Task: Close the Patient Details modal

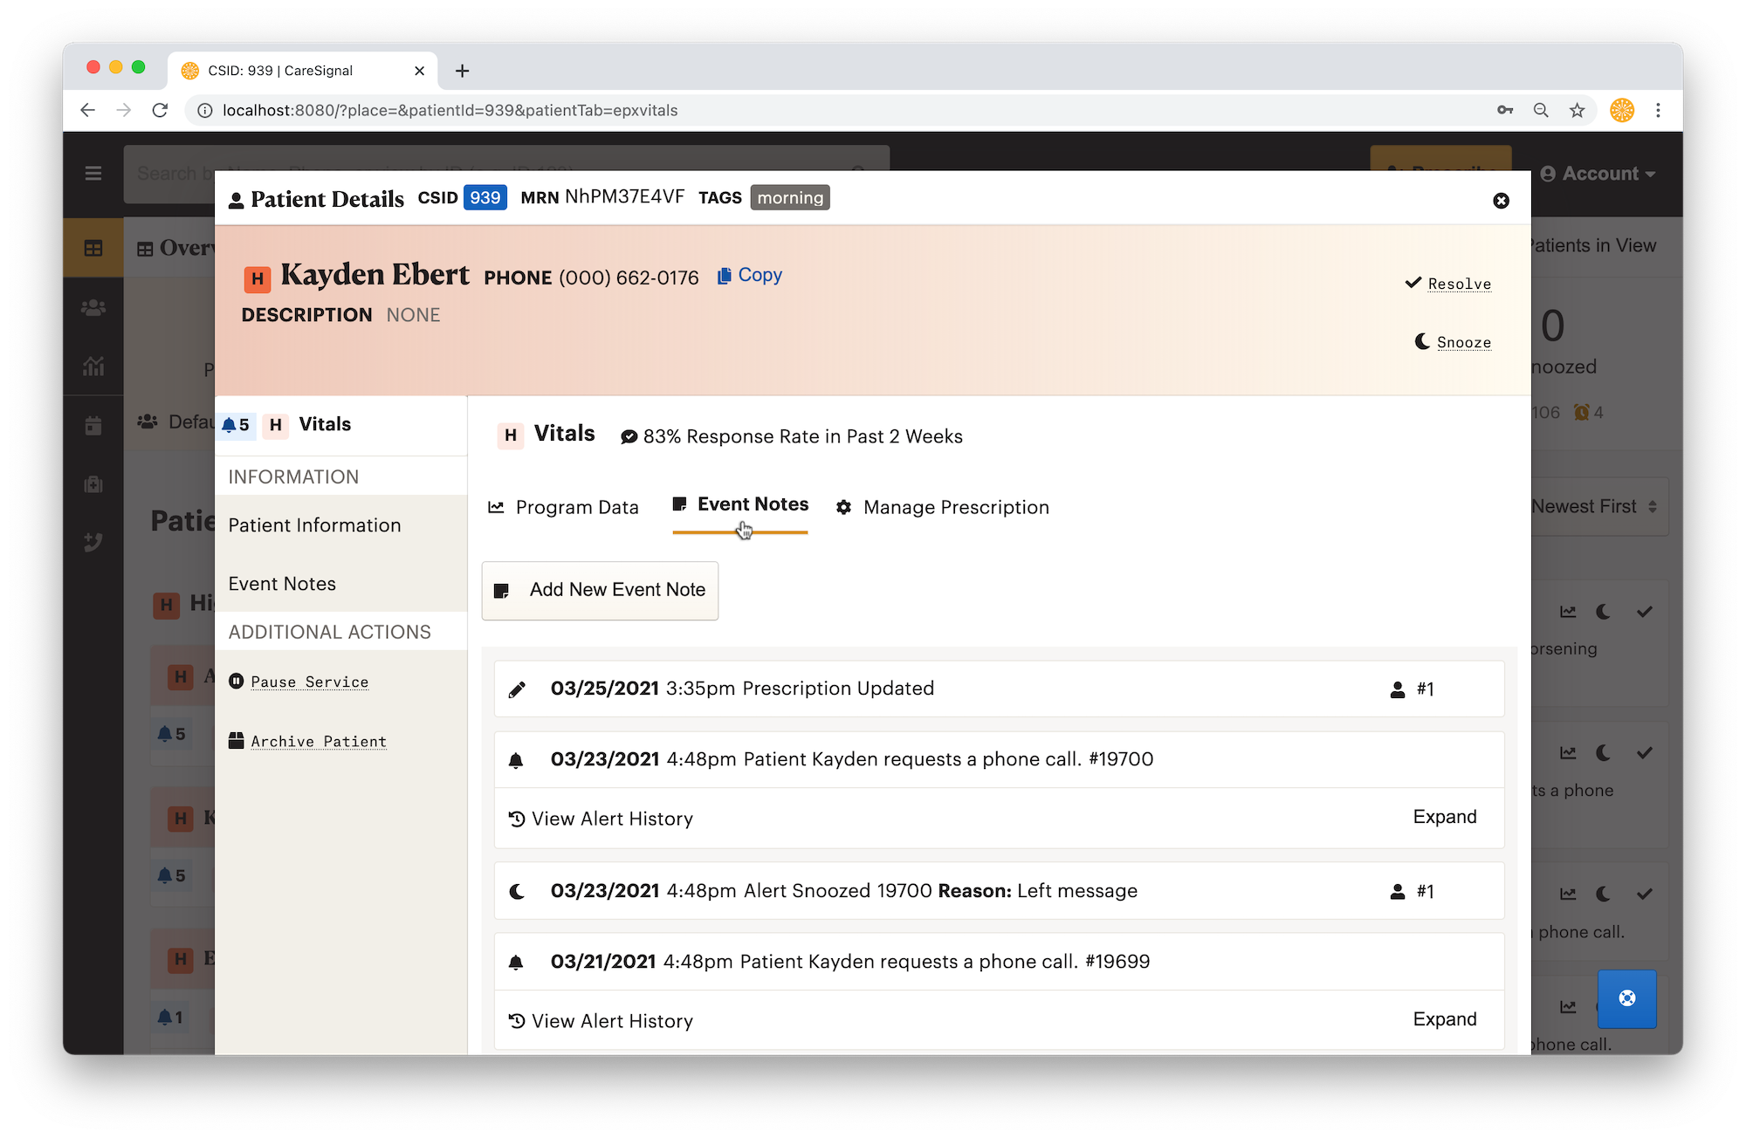Action: tap(1501, 201)
